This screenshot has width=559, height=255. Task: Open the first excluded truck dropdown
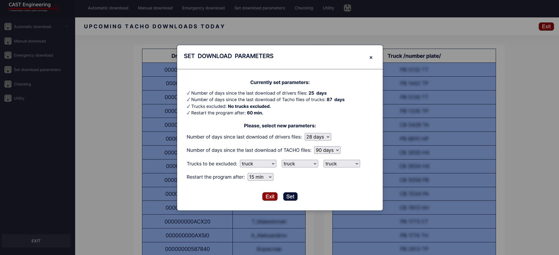coord(258,164)
